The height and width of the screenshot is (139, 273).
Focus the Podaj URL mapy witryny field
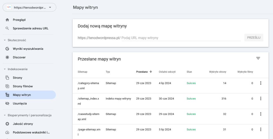coord(181,38)
